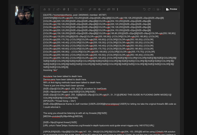Open the first more options menu after text color
197x135 pixels.
[x=68, y=9]
